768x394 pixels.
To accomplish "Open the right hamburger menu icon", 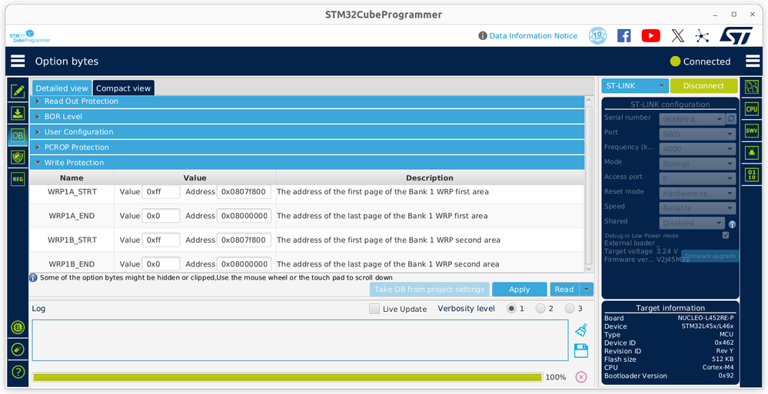I will [753, 61].
